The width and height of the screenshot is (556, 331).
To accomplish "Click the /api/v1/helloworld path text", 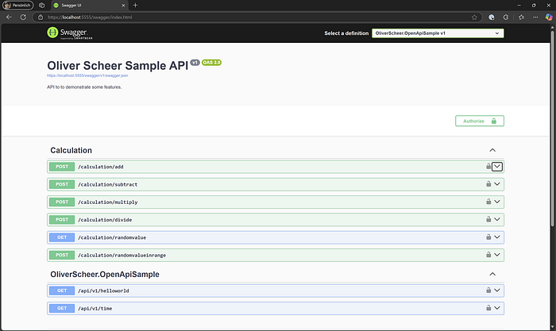I will click(103, 291).
